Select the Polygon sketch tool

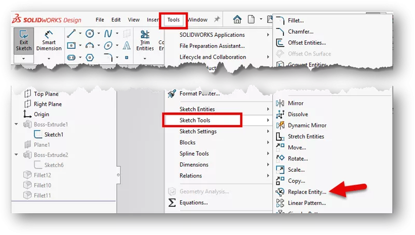[90, 58]
